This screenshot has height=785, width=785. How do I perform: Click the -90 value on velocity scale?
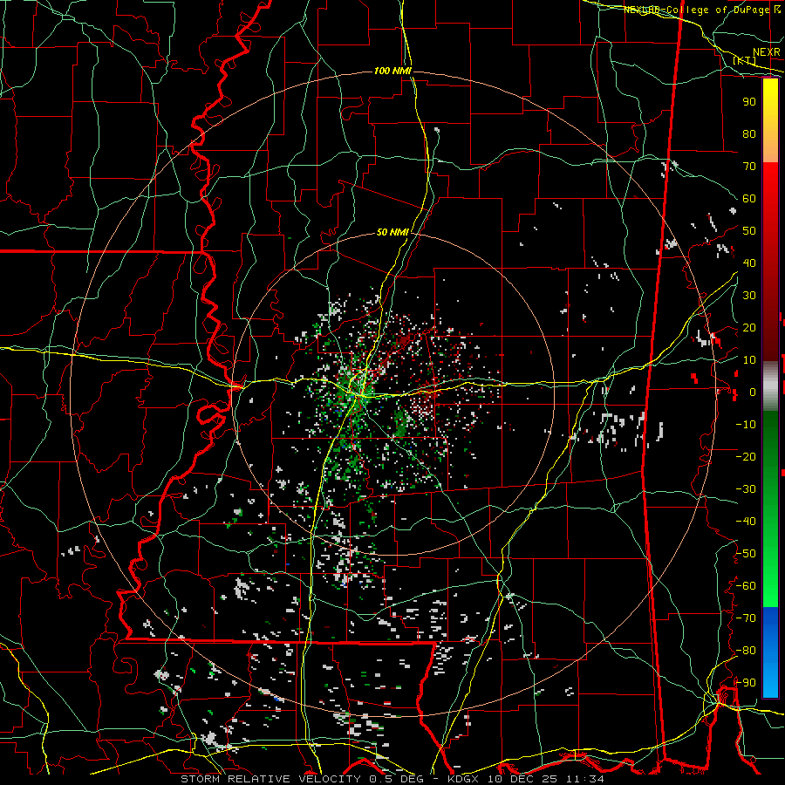coord(746,683)
